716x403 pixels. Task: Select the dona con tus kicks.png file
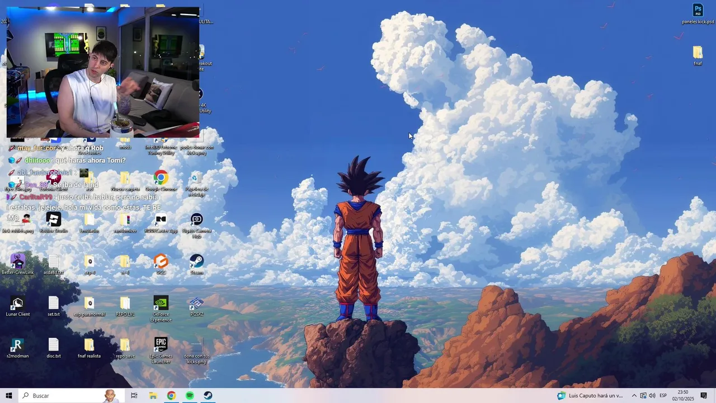click(196, 352)
